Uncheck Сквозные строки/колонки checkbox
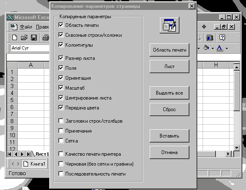This screenshot has width=246, height=190. point(61,35)
